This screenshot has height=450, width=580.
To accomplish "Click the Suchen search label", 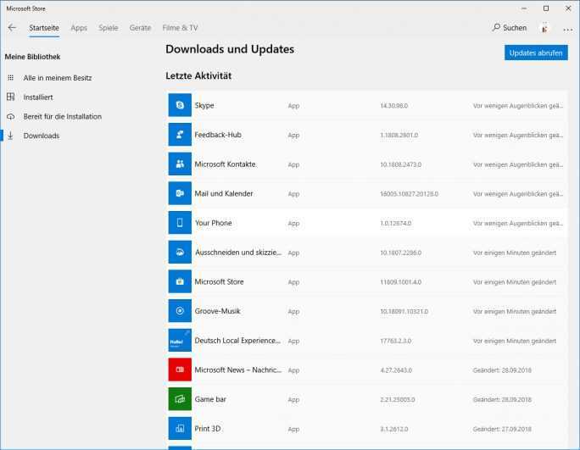I will [515, 28].
